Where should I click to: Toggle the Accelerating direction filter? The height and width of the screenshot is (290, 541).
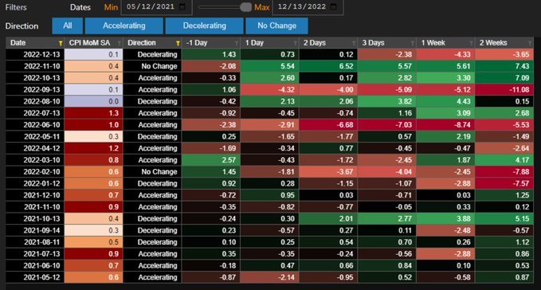[x=123, y=25]
